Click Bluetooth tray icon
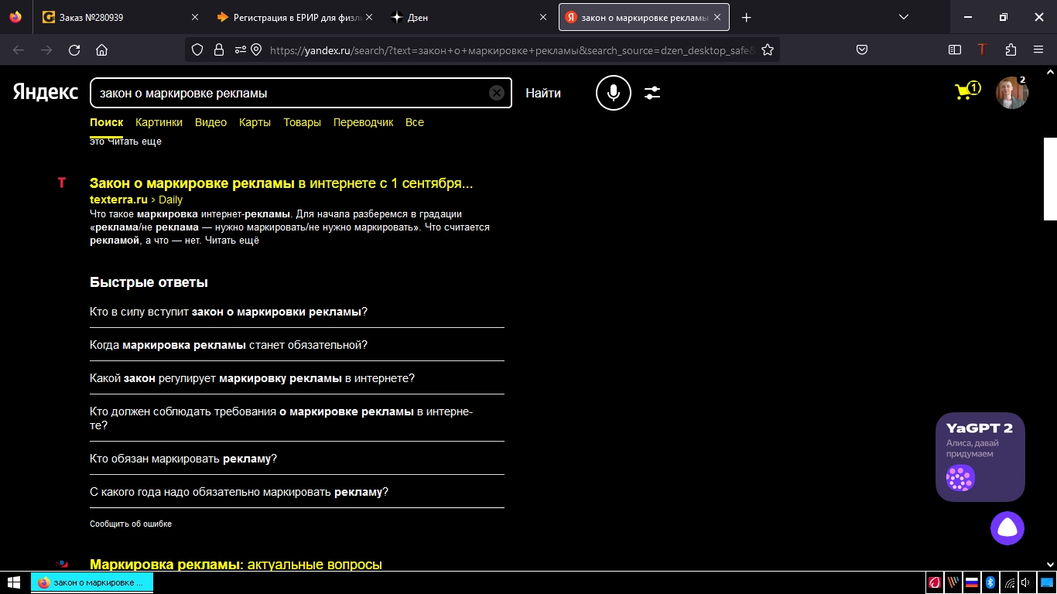The image size is (1057, 594). click(x=990, y=582)
